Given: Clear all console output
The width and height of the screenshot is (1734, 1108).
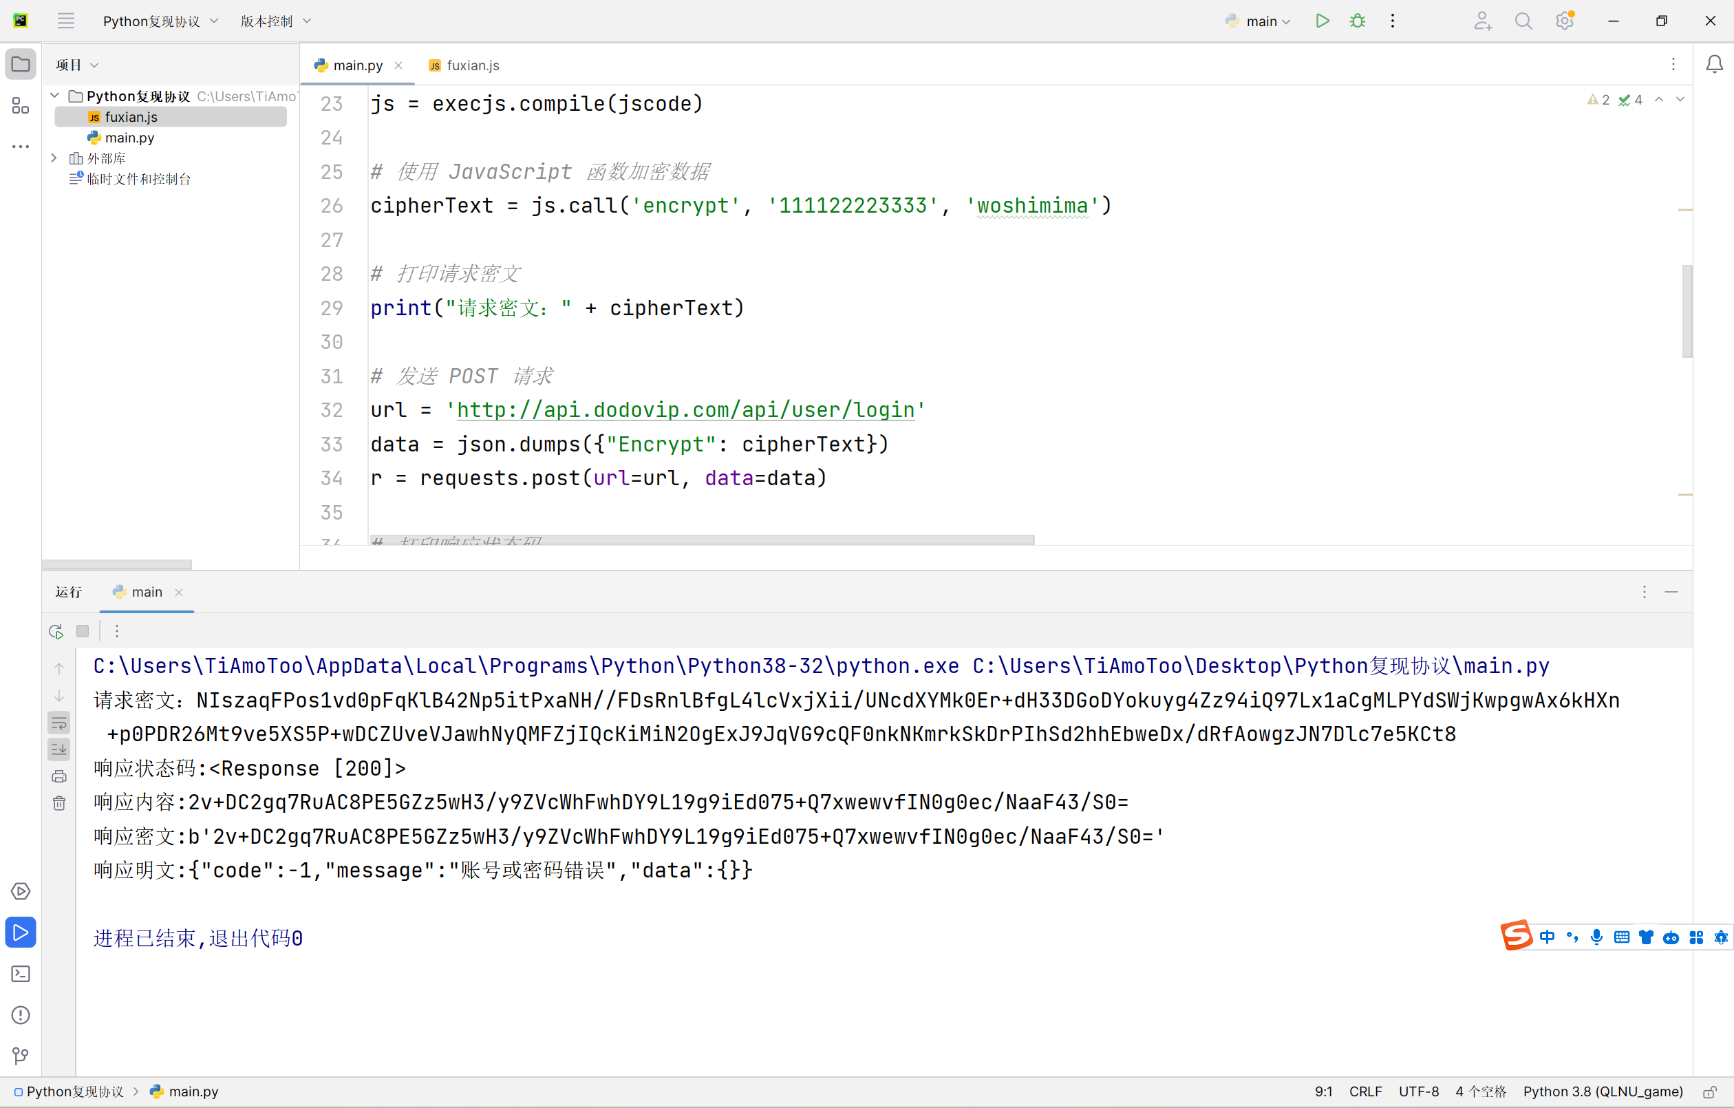Looking at the screenshot, I should pos(59,803).
